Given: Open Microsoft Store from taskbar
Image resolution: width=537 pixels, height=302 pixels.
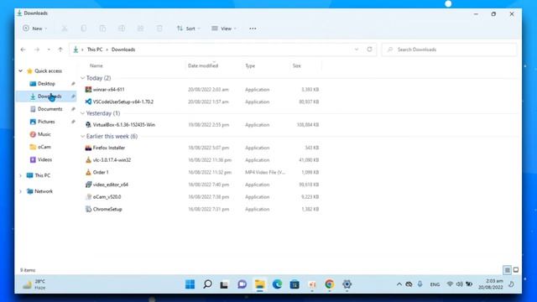Looking at the screenshot, I should 295,284.
